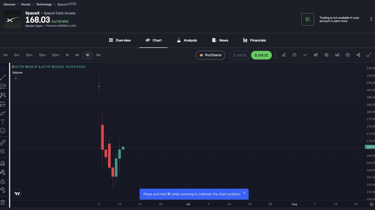Open the forecasting and measurement tools
This screenshot has width=375, height=210.
tap(3, 104)
